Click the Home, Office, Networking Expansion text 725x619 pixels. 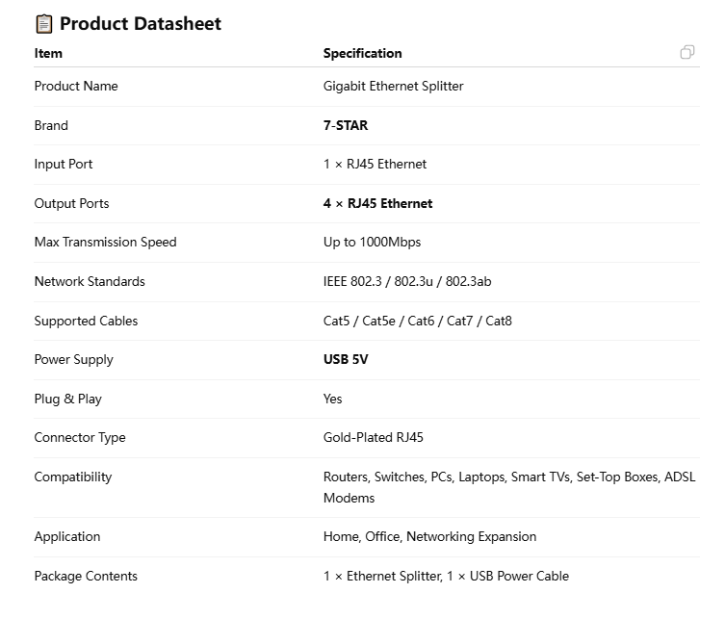coord(429,537)
